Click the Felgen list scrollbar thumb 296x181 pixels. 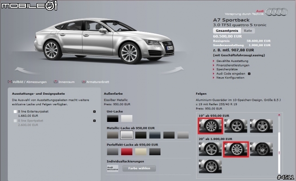[279, 153]
